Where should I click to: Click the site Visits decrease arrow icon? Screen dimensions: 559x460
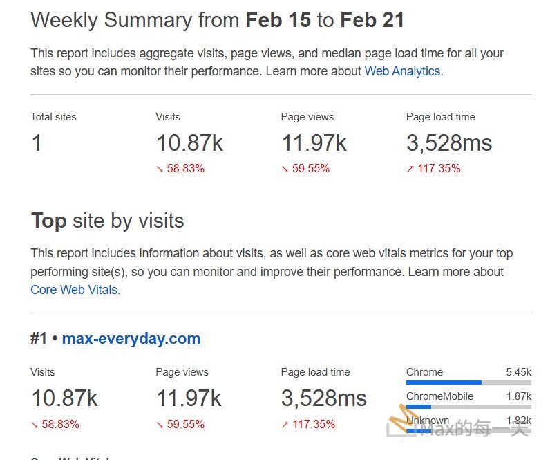click(35, 425)
